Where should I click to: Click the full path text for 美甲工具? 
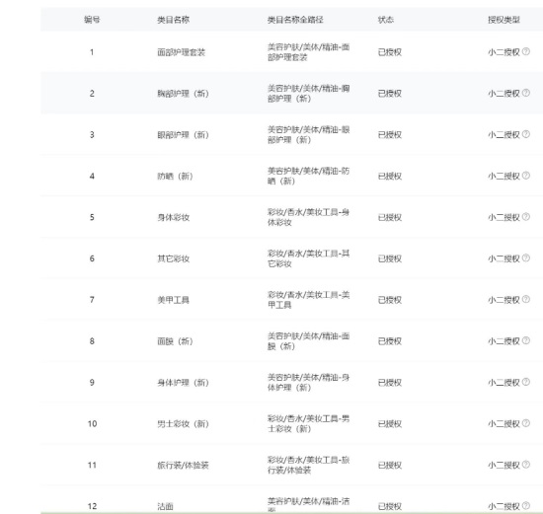click(308, 300)
